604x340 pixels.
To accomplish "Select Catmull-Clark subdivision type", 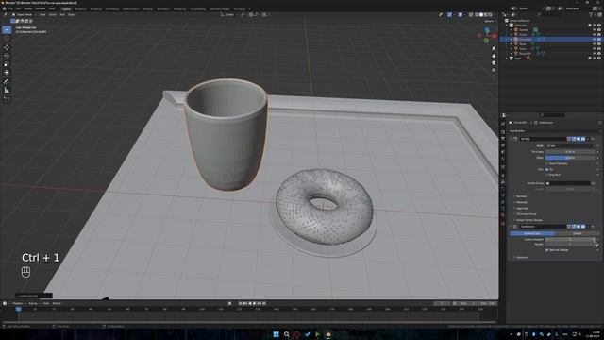I will 532,233.
